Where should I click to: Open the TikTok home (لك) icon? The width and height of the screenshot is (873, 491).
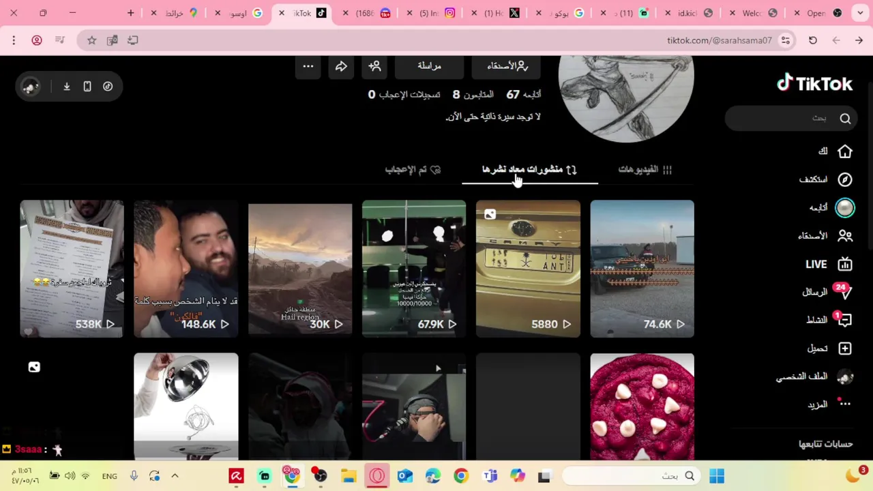[845, 151]
